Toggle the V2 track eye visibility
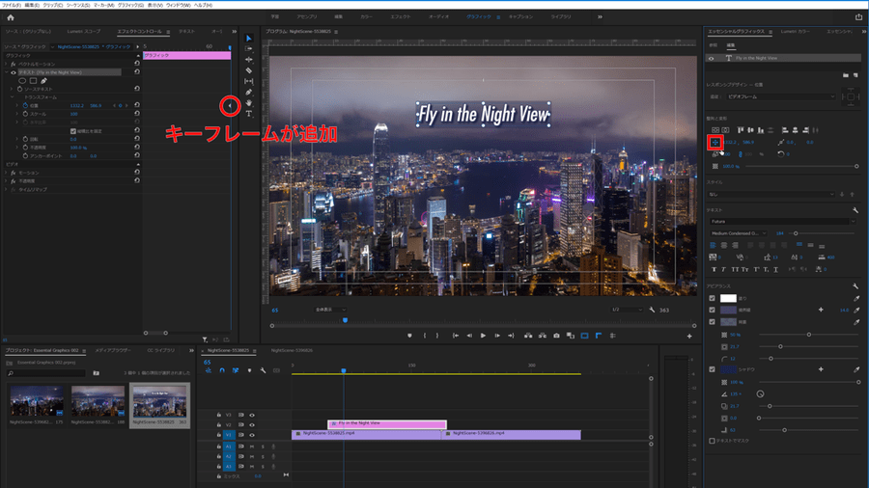This screenshot has height=488, width=869. pos(252,423)
